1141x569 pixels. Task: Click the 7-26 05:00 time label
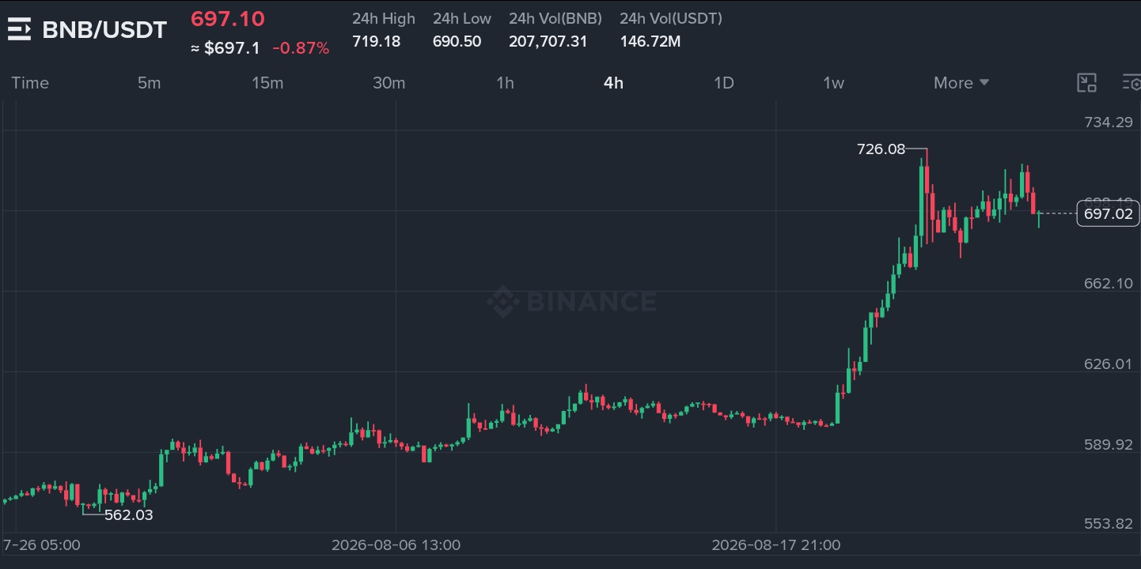click(x=42, y=545)
